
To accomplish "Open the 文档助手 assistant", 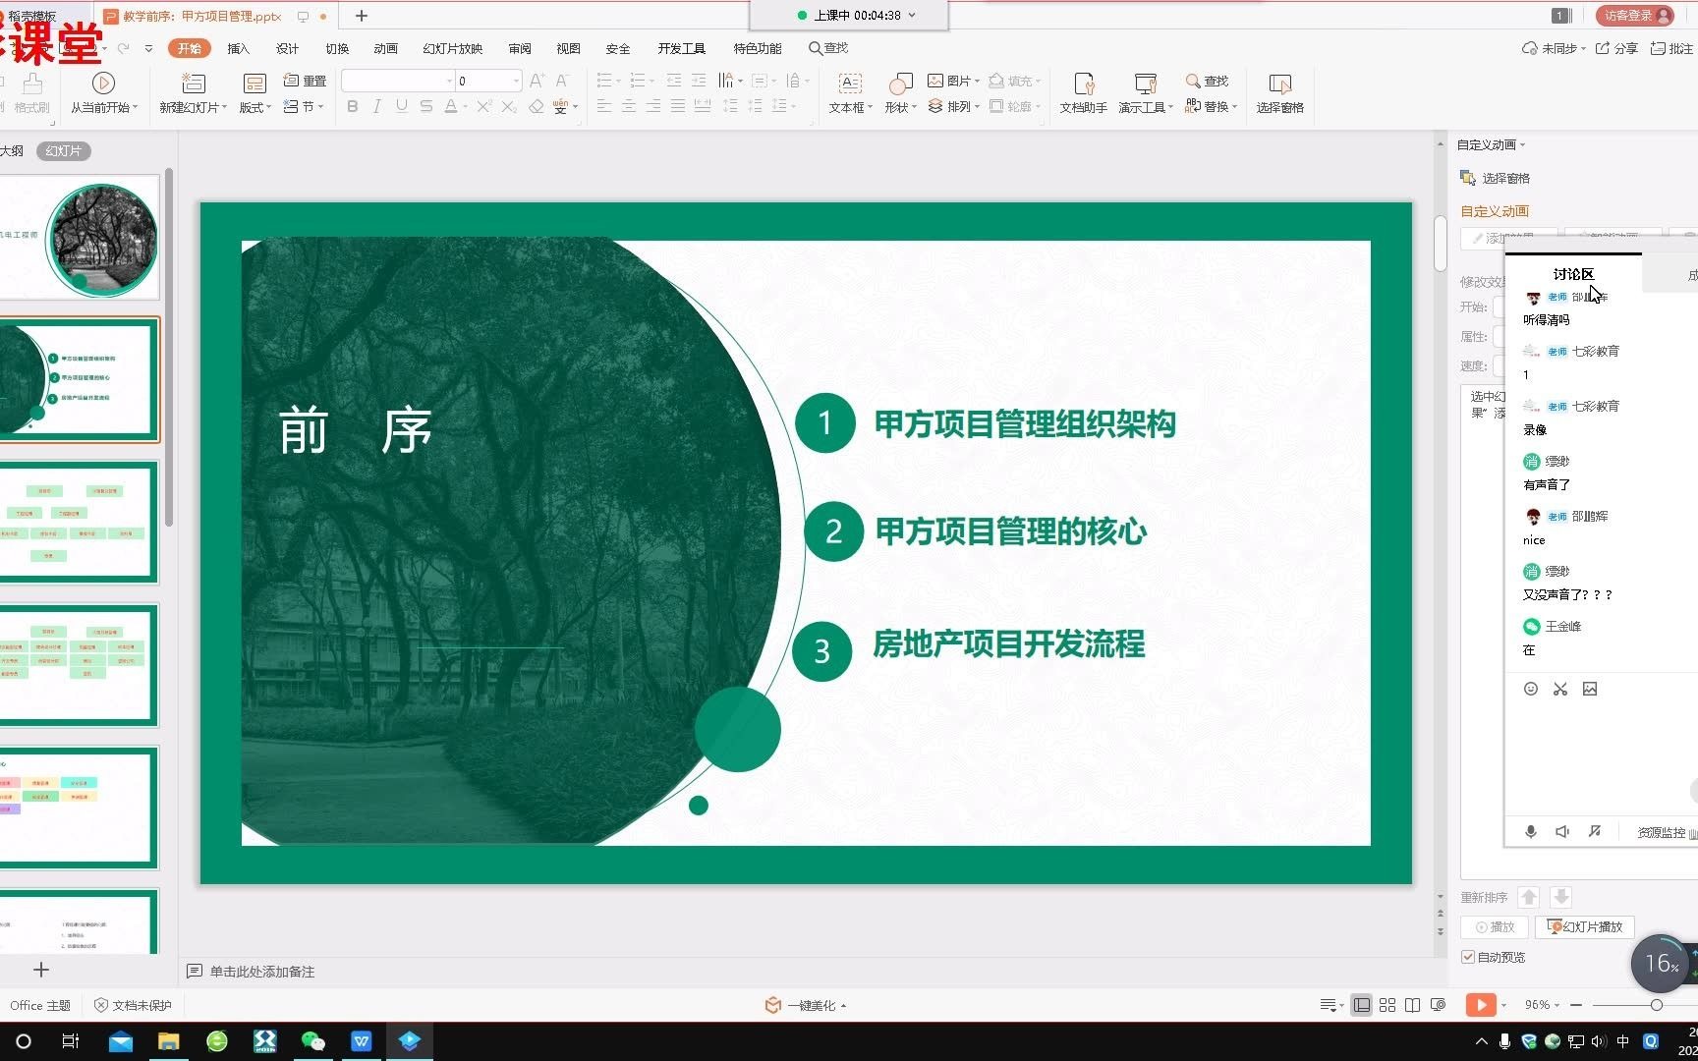I will [x=1083, y=93].
